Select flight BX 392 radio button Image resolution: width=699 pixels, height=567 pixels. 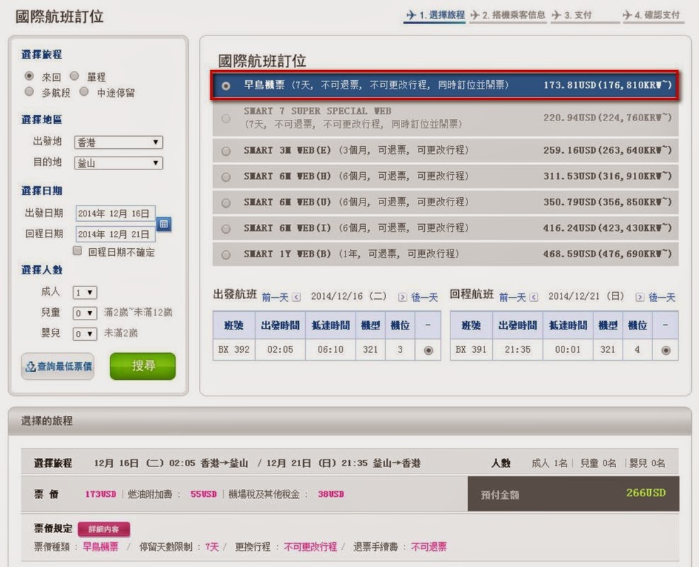click(x=428, y=350)
